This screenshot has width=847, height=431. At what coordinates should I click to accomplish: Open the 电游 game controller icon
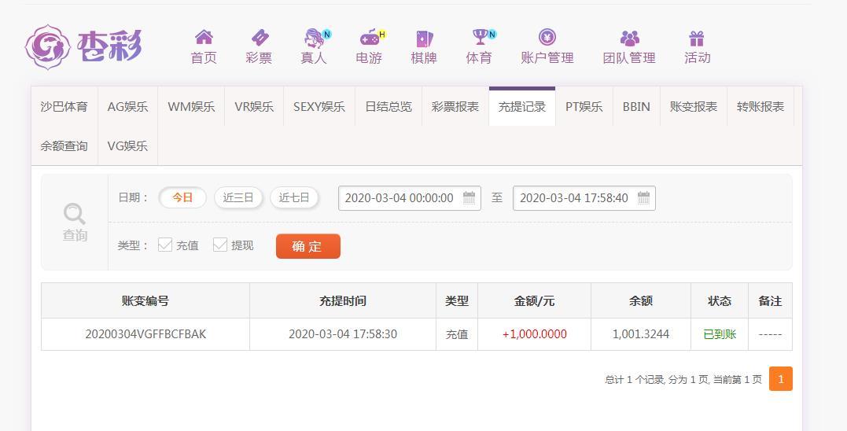point(370,38)
